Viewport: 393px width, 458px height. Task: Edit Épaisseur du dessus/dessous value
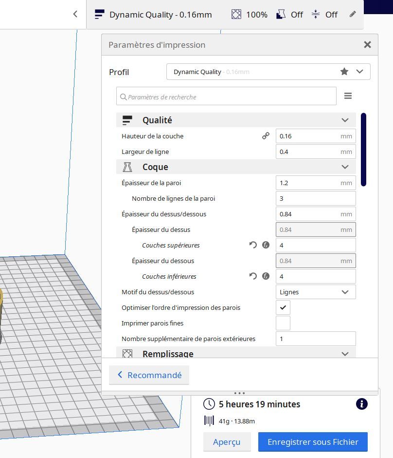316,214
